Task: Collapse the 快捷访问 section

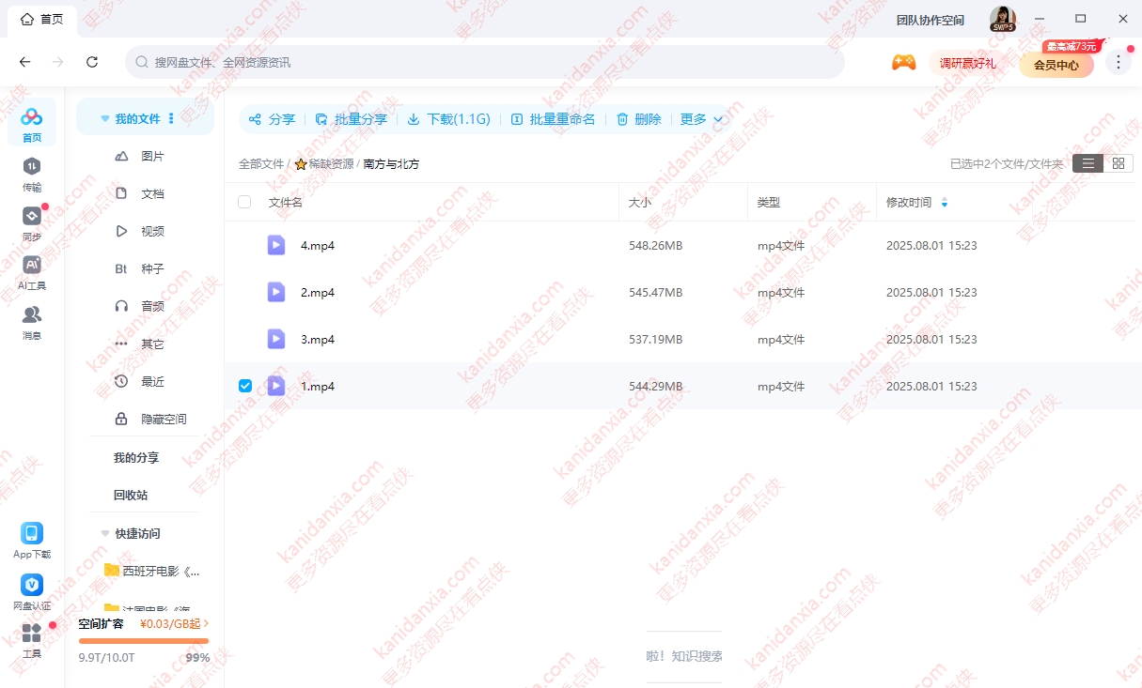Action: click(x=105, y=533)
